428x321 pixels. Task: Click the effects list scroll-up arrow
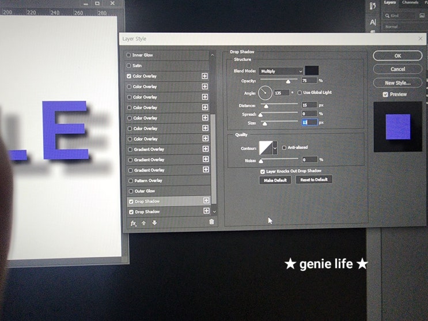[x=213, y=55]
